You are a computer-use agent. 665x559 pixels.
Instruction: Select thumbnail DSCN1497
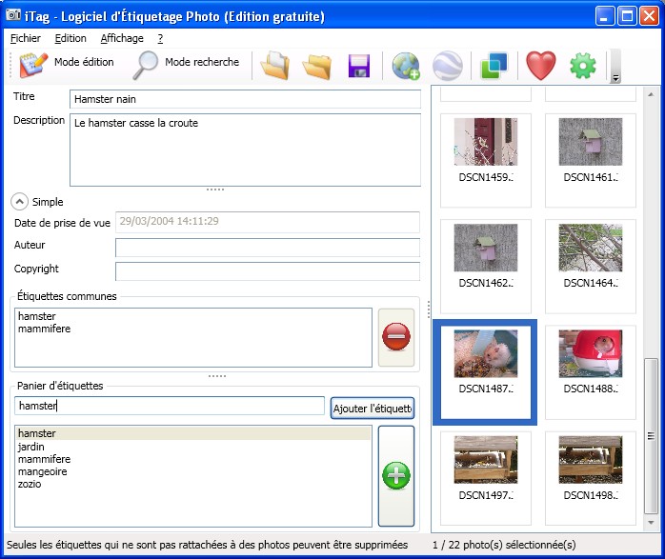click(486, 478)
